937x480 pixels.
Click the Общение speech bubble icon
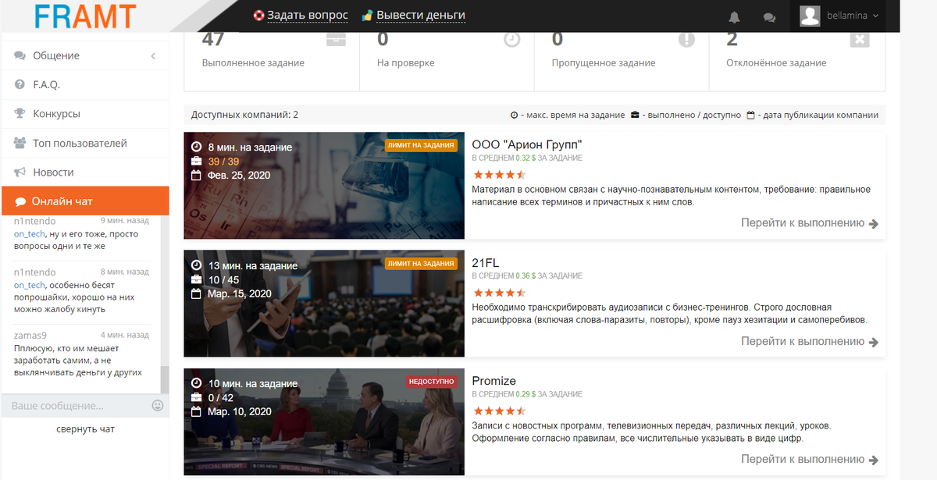pyautogui.click(x=20, y=55)
